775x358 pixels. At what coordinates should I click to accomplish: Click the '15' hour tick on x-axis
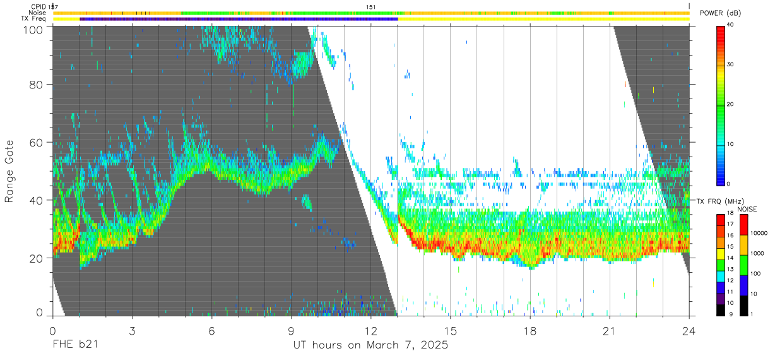tap(451, 331)
